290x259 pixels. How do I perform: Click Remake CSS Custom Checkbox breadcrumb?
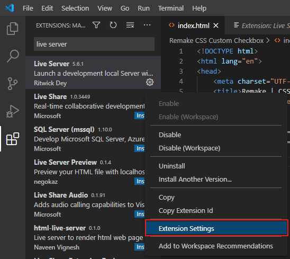216,41
